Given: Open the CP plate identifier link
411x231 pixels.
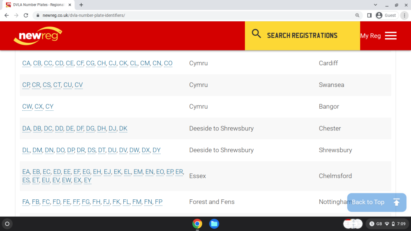Looking at the screenshot, I should pos(26,85).
